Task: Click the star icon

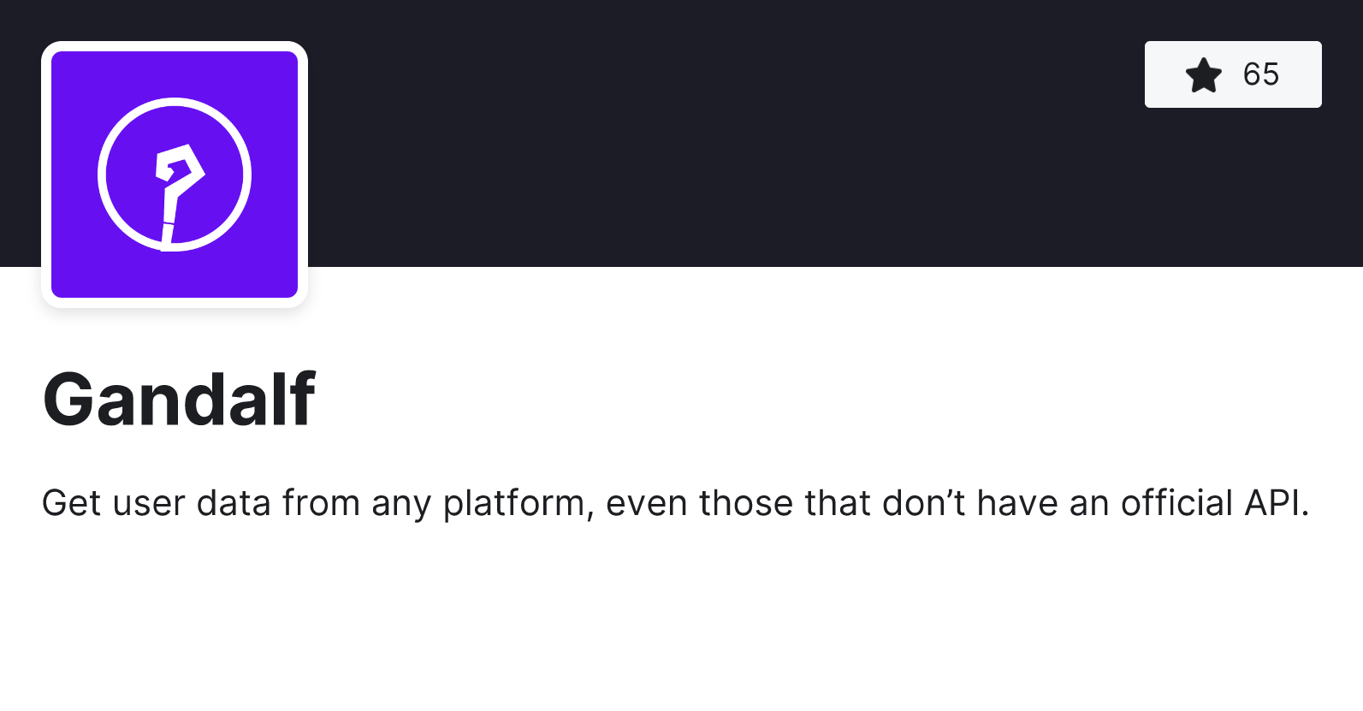Action: pyautogui.click(x=1203, y=75)
